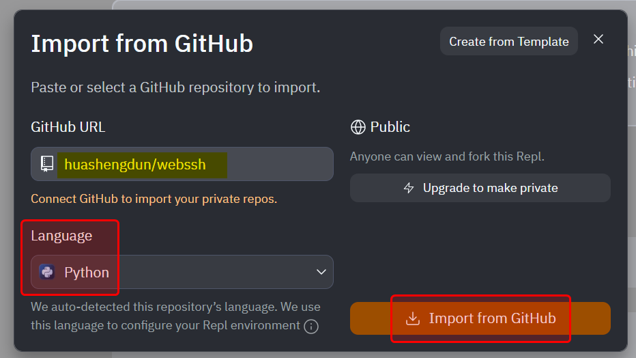Screen dimensions: 636x358
Task: Click the huashengdun/webssh repository text
Action: click(x=134, y=164)
